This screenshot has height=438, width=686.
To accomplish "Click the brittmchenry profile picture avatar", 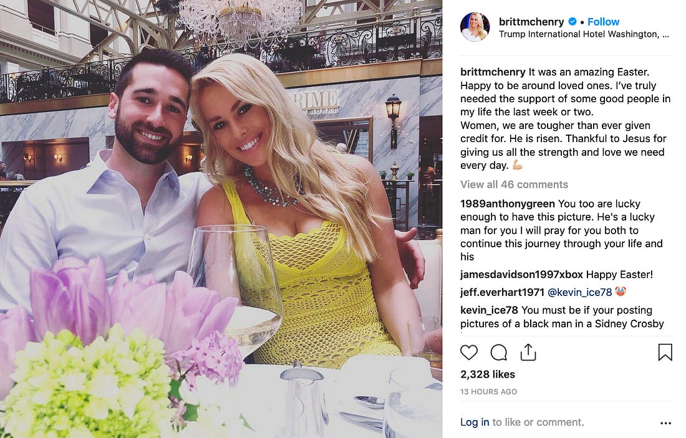I will coord(475,27).
